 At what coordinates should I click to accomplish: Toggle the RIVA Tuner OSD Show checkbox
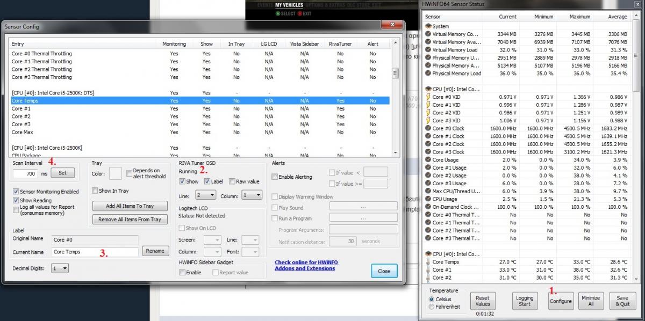(182, 181)
